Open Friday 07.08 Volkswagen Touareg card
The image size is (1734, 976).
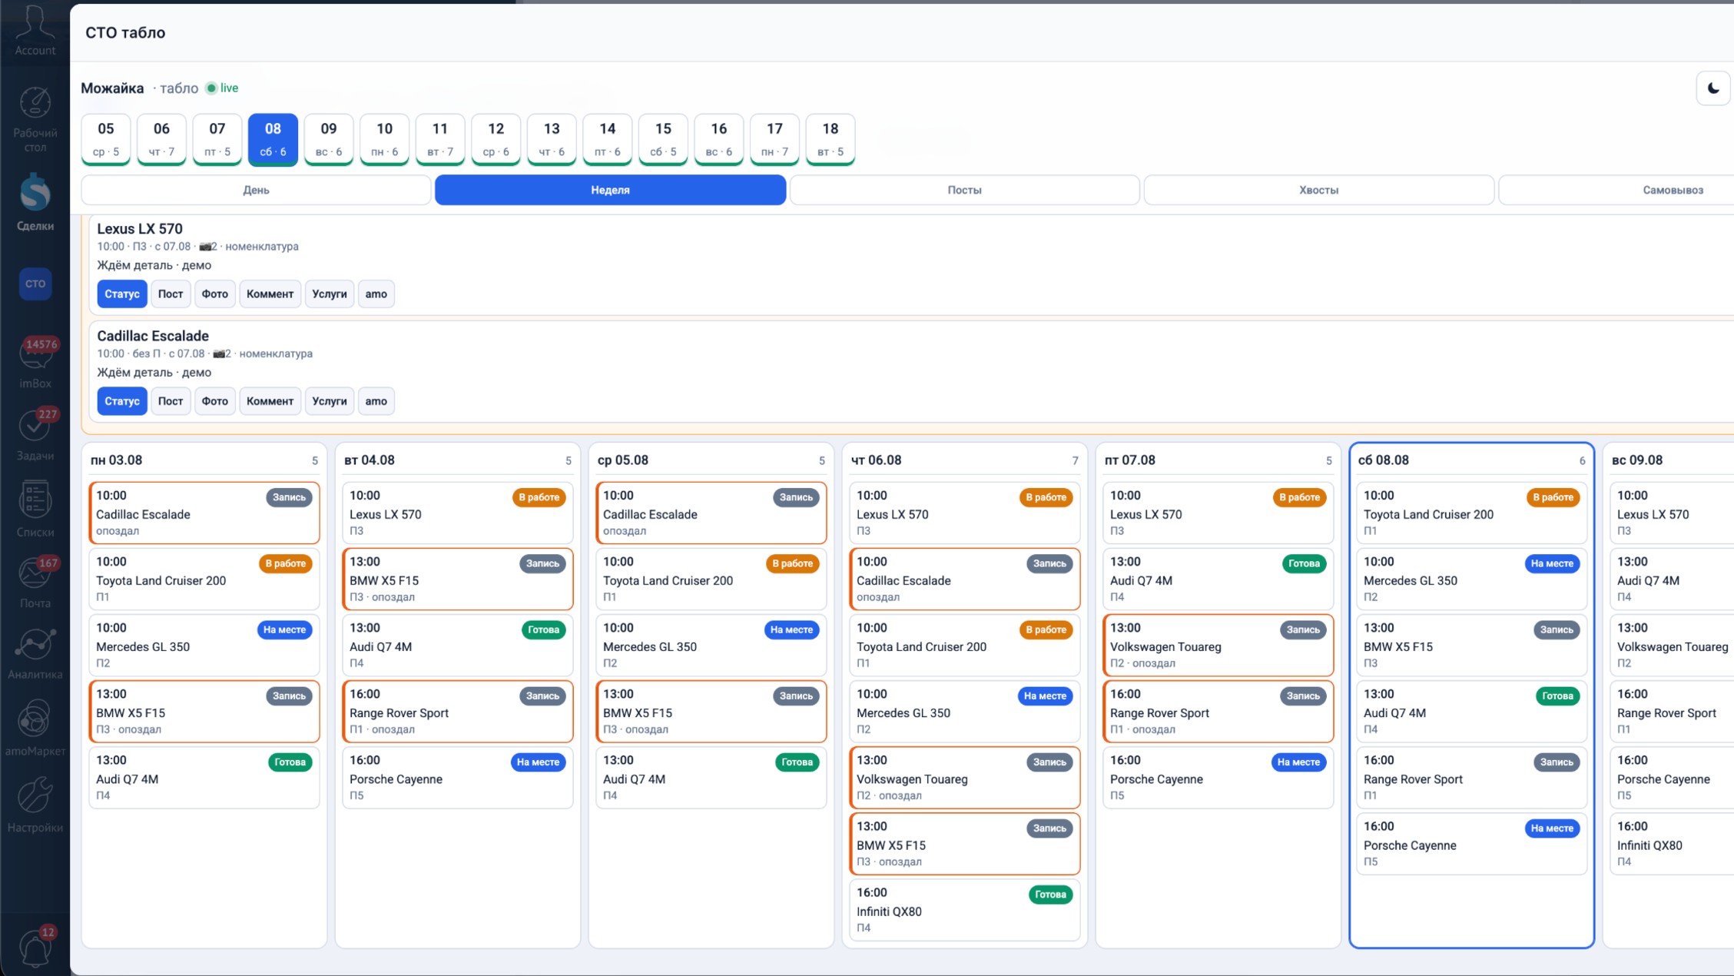1218,645
